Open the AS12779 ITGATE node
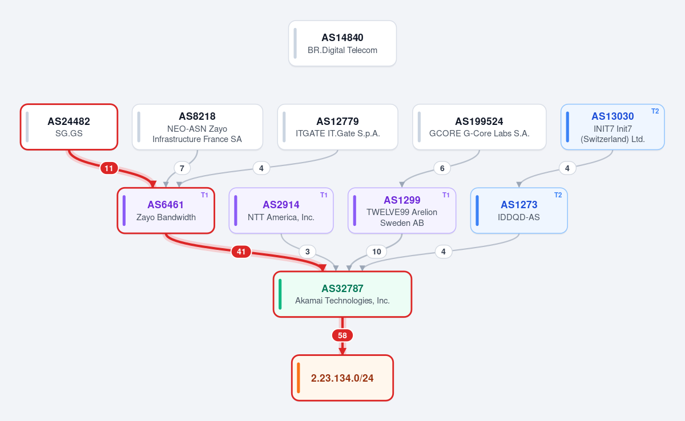 coord(338,127)
